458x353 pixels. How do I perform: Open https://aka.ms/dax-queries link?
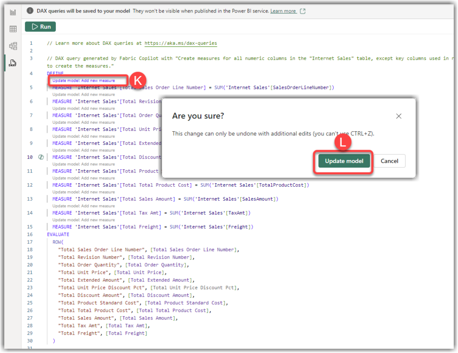[x=181, y=43]
